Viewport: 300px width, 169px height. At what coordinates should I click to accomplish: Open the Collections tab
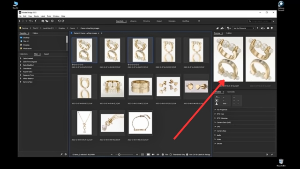23,54
